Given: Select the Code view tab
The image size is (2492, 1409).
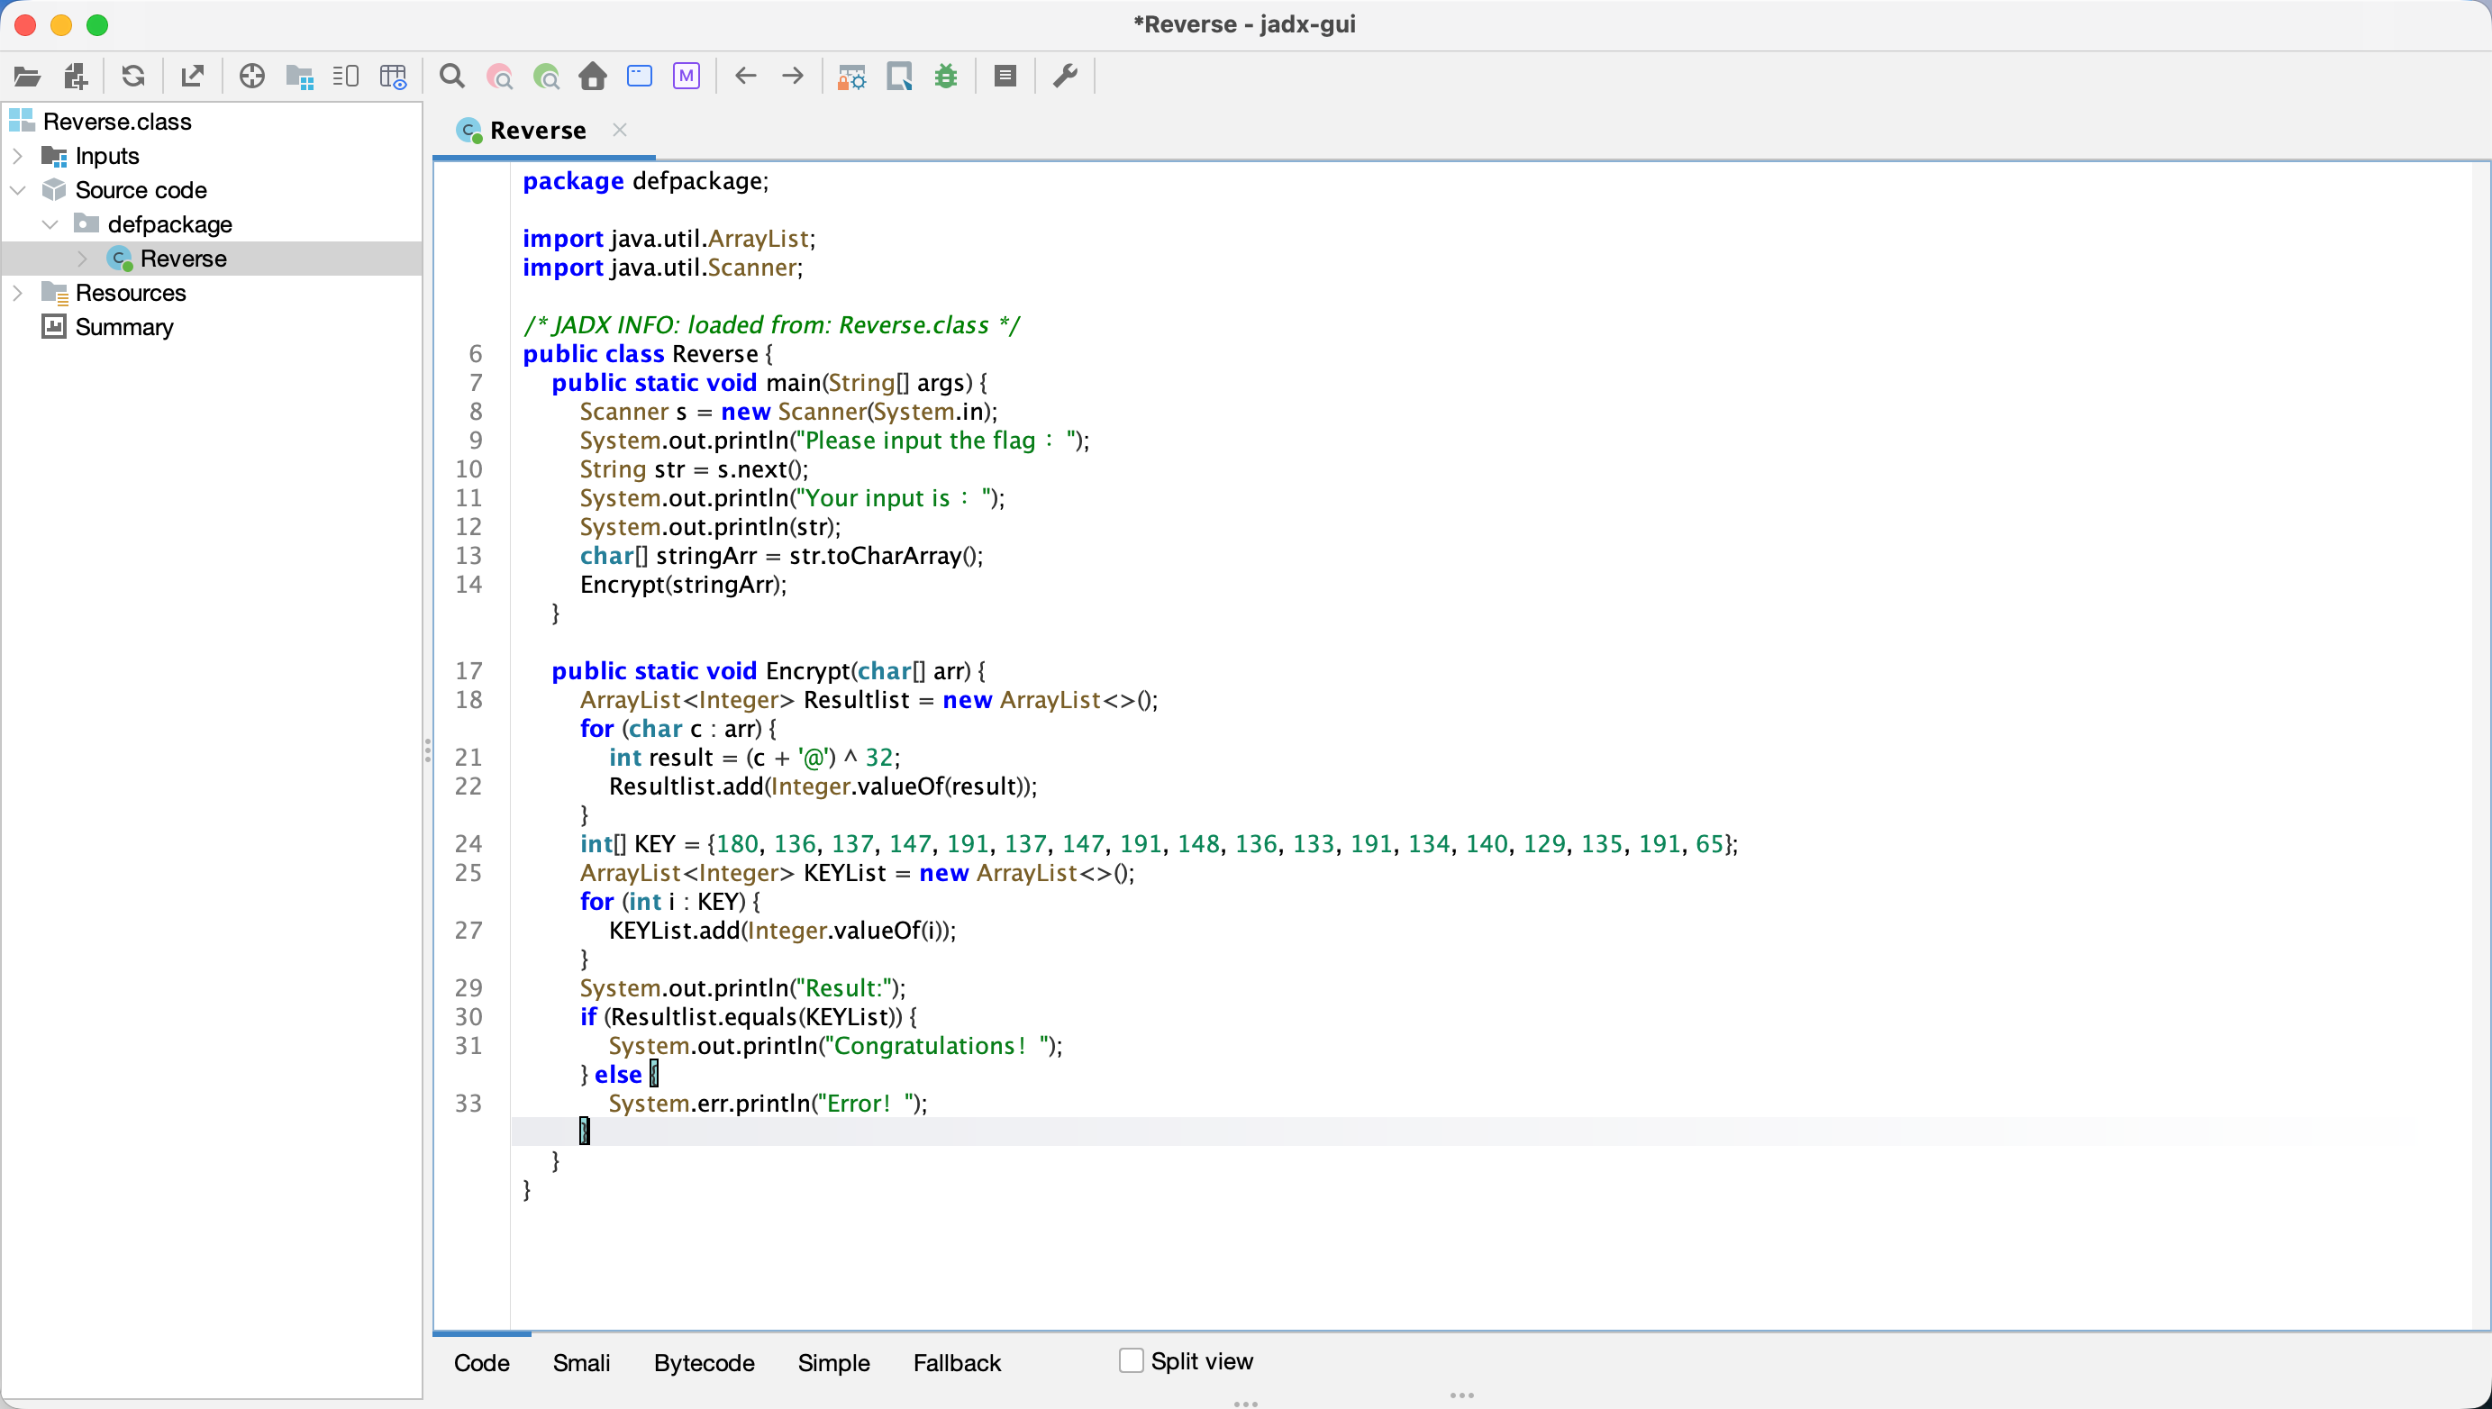Looking at the screenshot, I should pyautogui.click(x=482, y=1362).
